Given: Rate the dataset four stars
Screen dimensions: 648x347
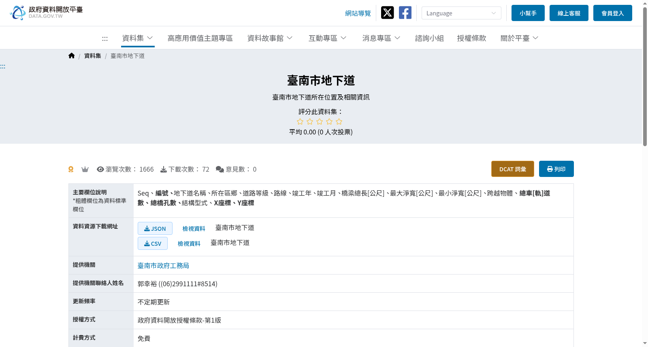Looking at the screenshot, I should [329, 121].
